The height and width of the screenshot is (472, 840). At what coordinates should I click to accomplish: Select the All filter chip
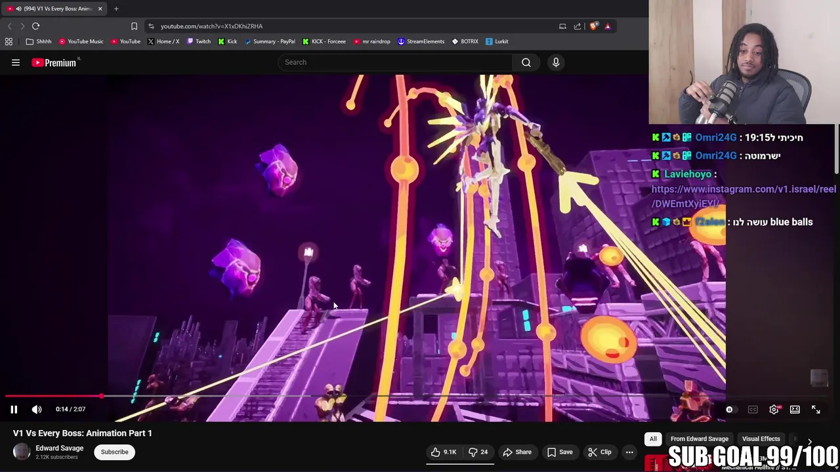tap(653, 439)
